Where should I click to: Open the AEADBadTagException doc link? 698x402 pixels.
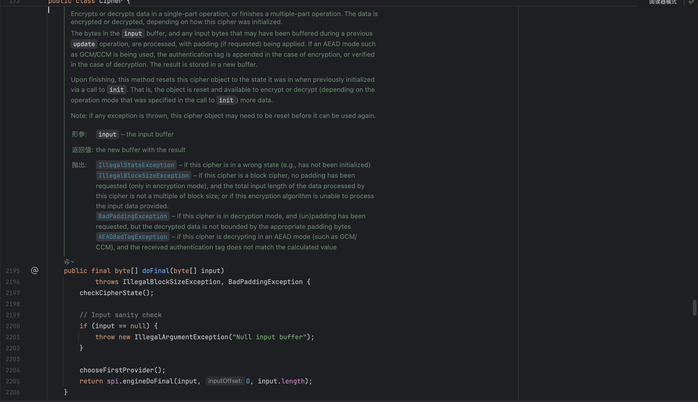tap(133, 237)
